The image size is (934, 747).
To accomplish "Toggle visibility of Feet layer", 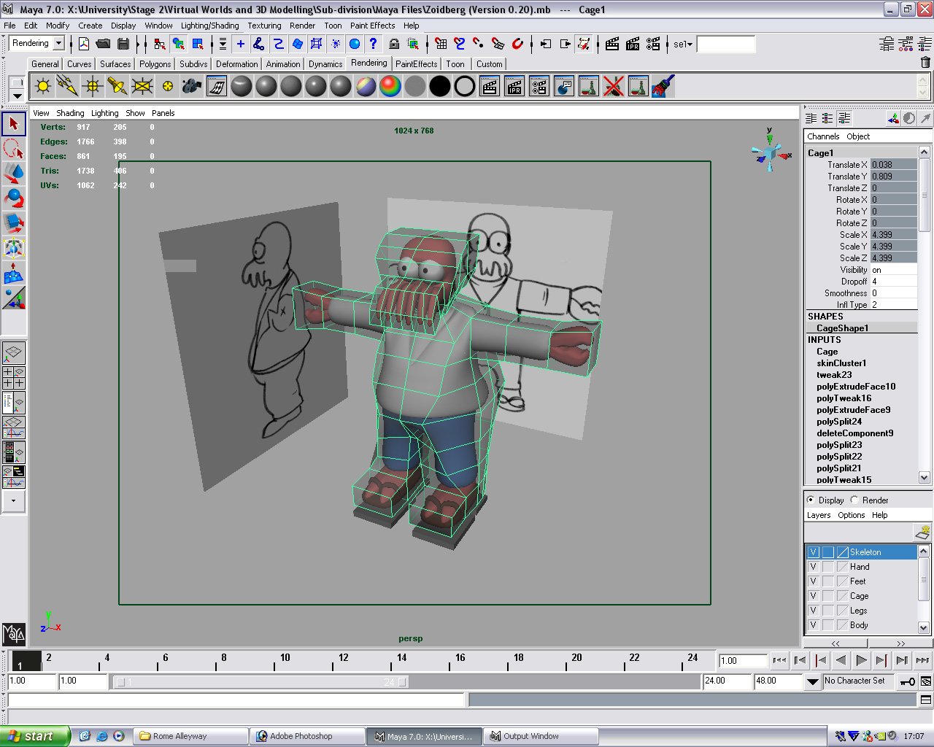I will (813, 581).
